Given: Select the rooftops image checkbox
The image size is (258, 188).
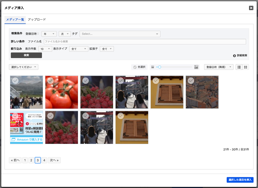Looking at the screenshot, I should [191, 80].
